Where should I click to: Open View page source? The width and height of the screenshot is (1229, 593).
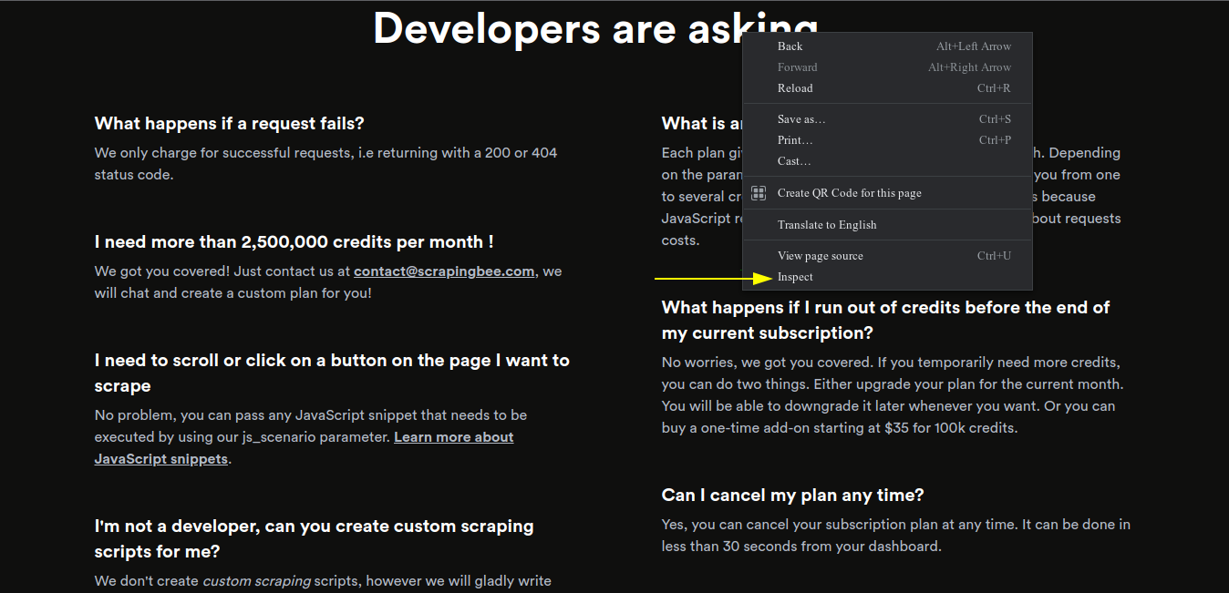click(x=820, y=256)
